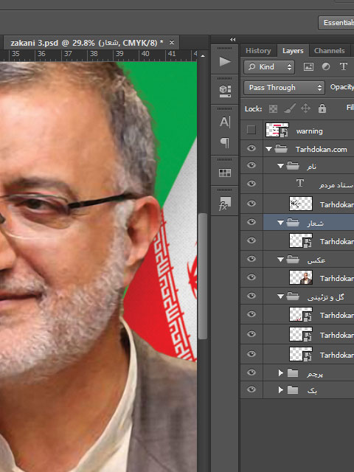The width and height of the screenshot is (354, 472).
Task: Hide the ستاد مردم text layer
Action: pos(251,184)
